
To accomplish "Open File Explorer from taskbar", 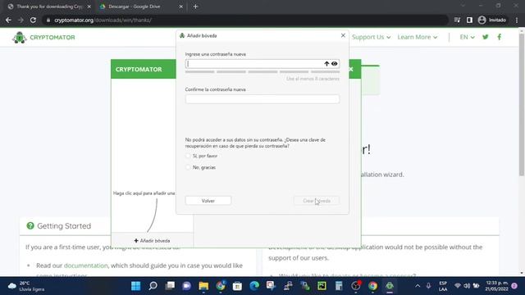I will click(x=203, y=286).
